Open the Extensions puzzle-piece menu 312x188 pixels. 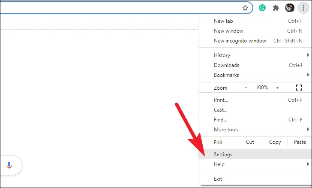point(276,8)
